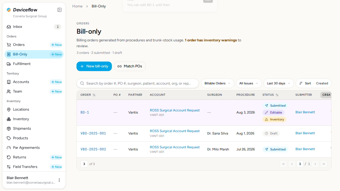Open order VBO-2025-002

coord(93,149)
